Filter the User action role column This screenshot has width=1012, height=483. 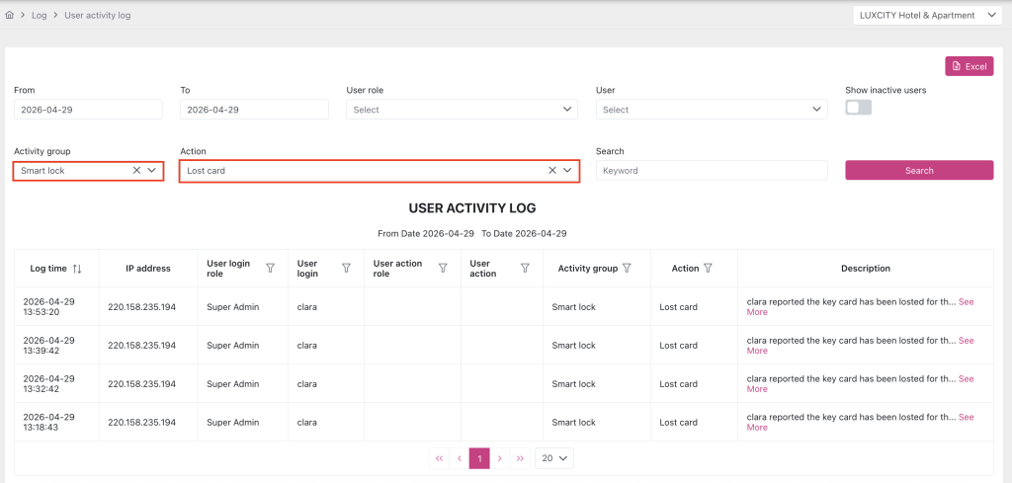coord(443,268)
